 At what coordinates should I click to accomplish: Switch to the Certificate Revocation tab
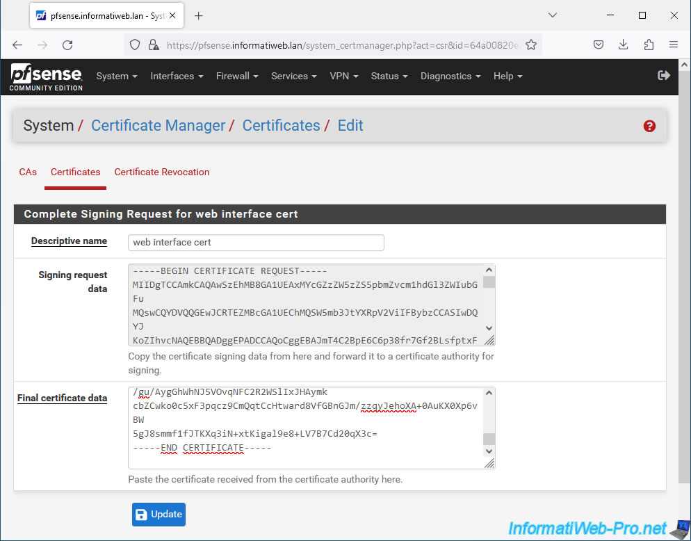tap(162, 172)
